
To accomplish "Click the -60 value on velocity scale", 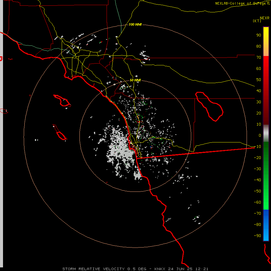I will [257, 202].
